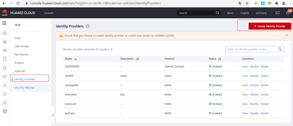Click the sdsds description cell
Viewport: 293px width, 126px height.
tap(124, 76)
